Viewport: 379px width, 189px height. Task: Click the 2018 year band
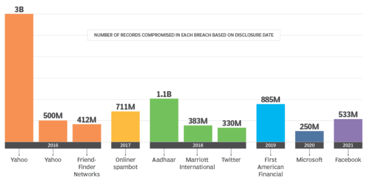198,145
